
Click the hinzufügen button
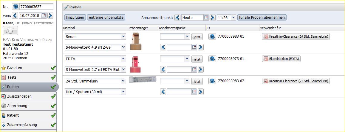click(x=75, y=18)
